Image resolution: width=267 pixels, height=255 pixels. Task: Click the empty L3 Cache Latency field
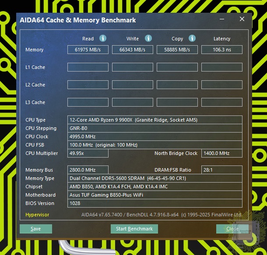pos(222,102)
